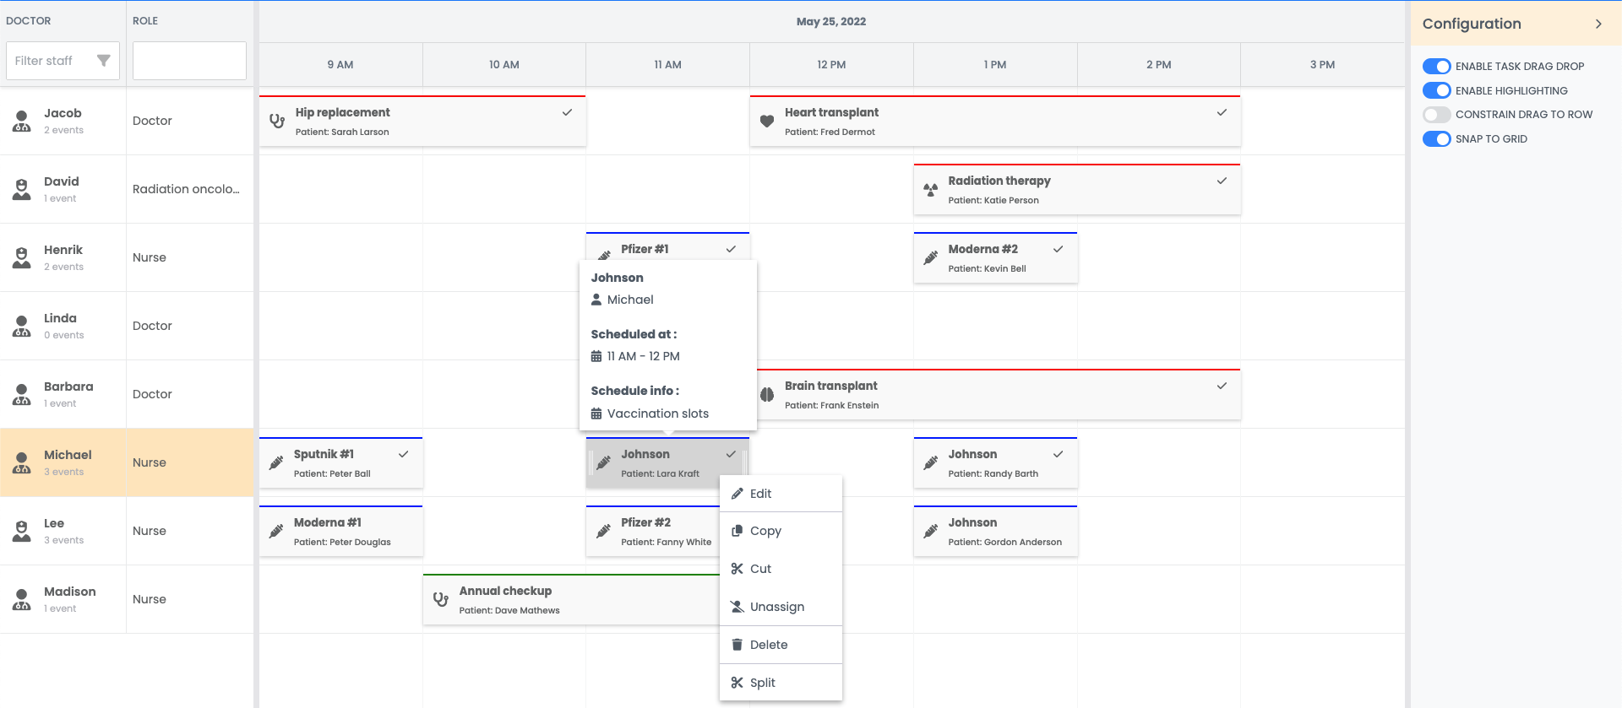Toggle Enable Highlighting switch
1622x708 pixels.
[x=1436, y=90]
